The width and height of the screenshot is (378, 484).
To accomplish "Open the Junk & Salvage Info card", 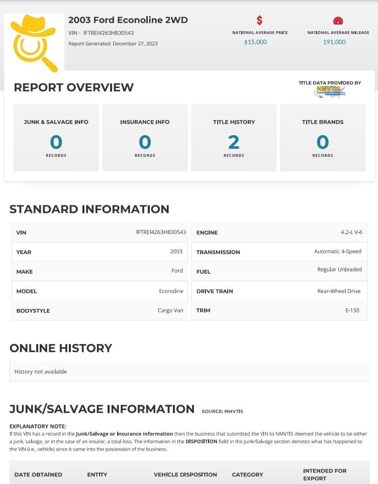I will [56, 138].
